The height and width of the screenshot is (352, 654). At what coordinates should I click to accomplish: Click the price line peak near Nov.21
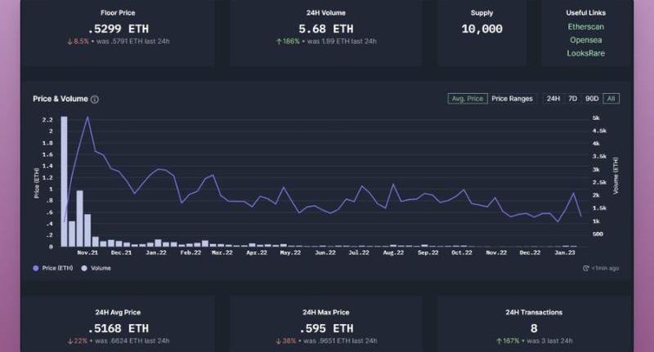point(87,118)
